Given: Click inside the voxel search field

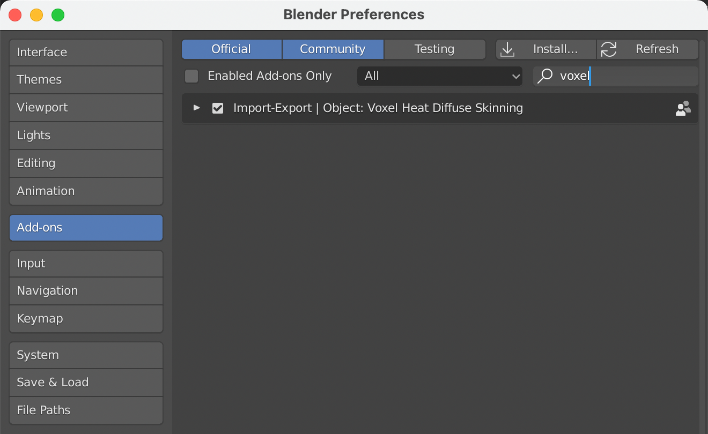Looking at the screenshot, I should coord(617,76).
